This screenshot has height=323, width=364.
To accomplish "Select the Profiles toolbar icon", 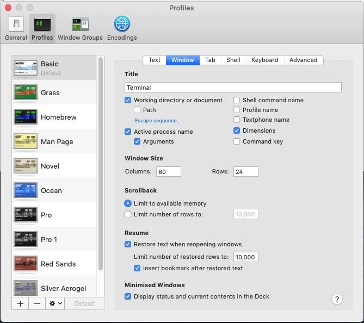I will tap(42, 24).
